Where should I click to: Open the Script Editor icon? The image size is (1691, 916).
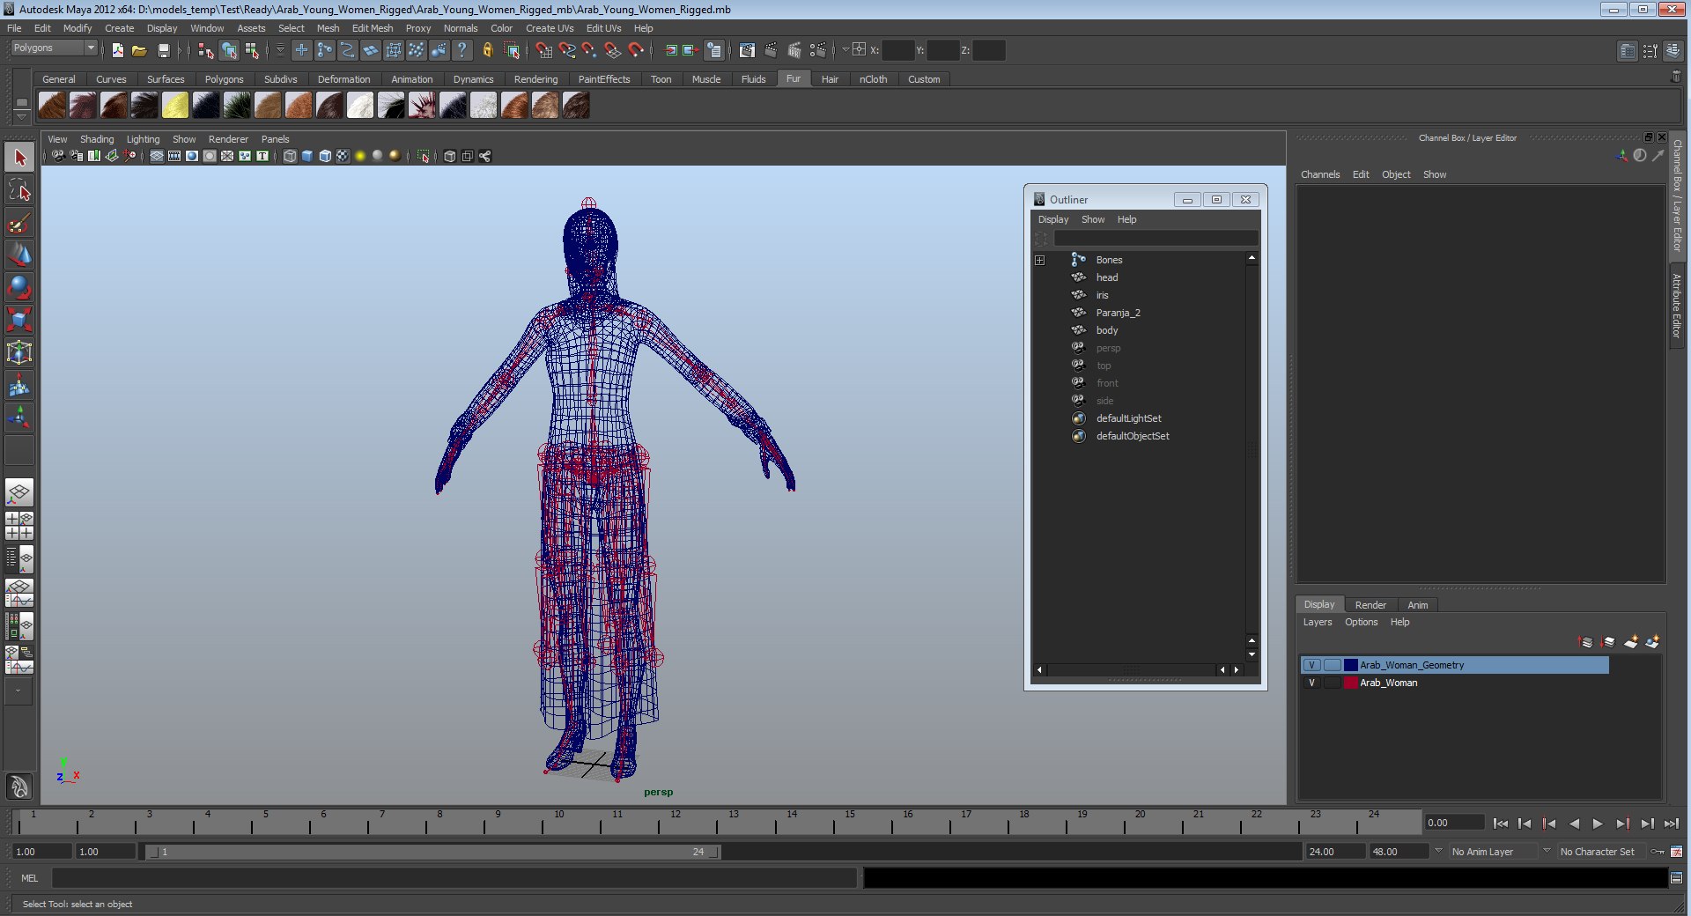[x=1676, y=878]
